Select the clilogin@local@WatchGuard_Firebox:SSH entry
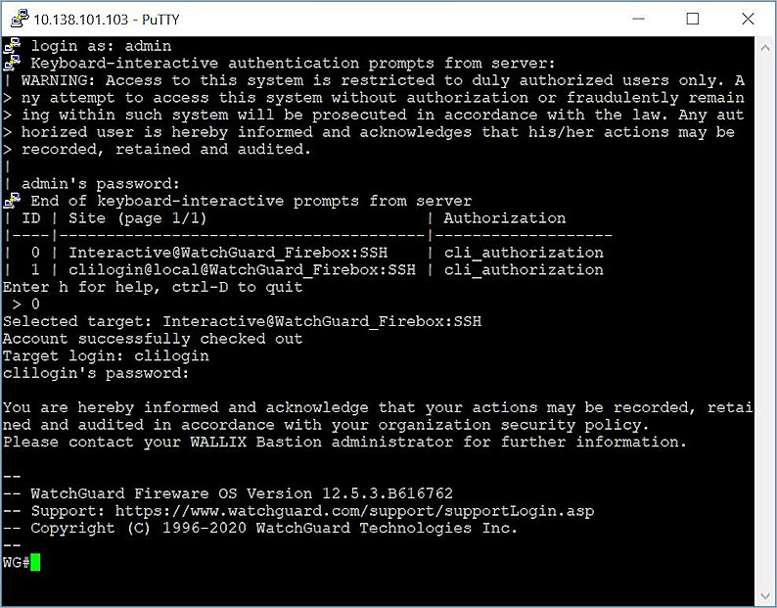777x608 pixels. click(x=241, y=269)
